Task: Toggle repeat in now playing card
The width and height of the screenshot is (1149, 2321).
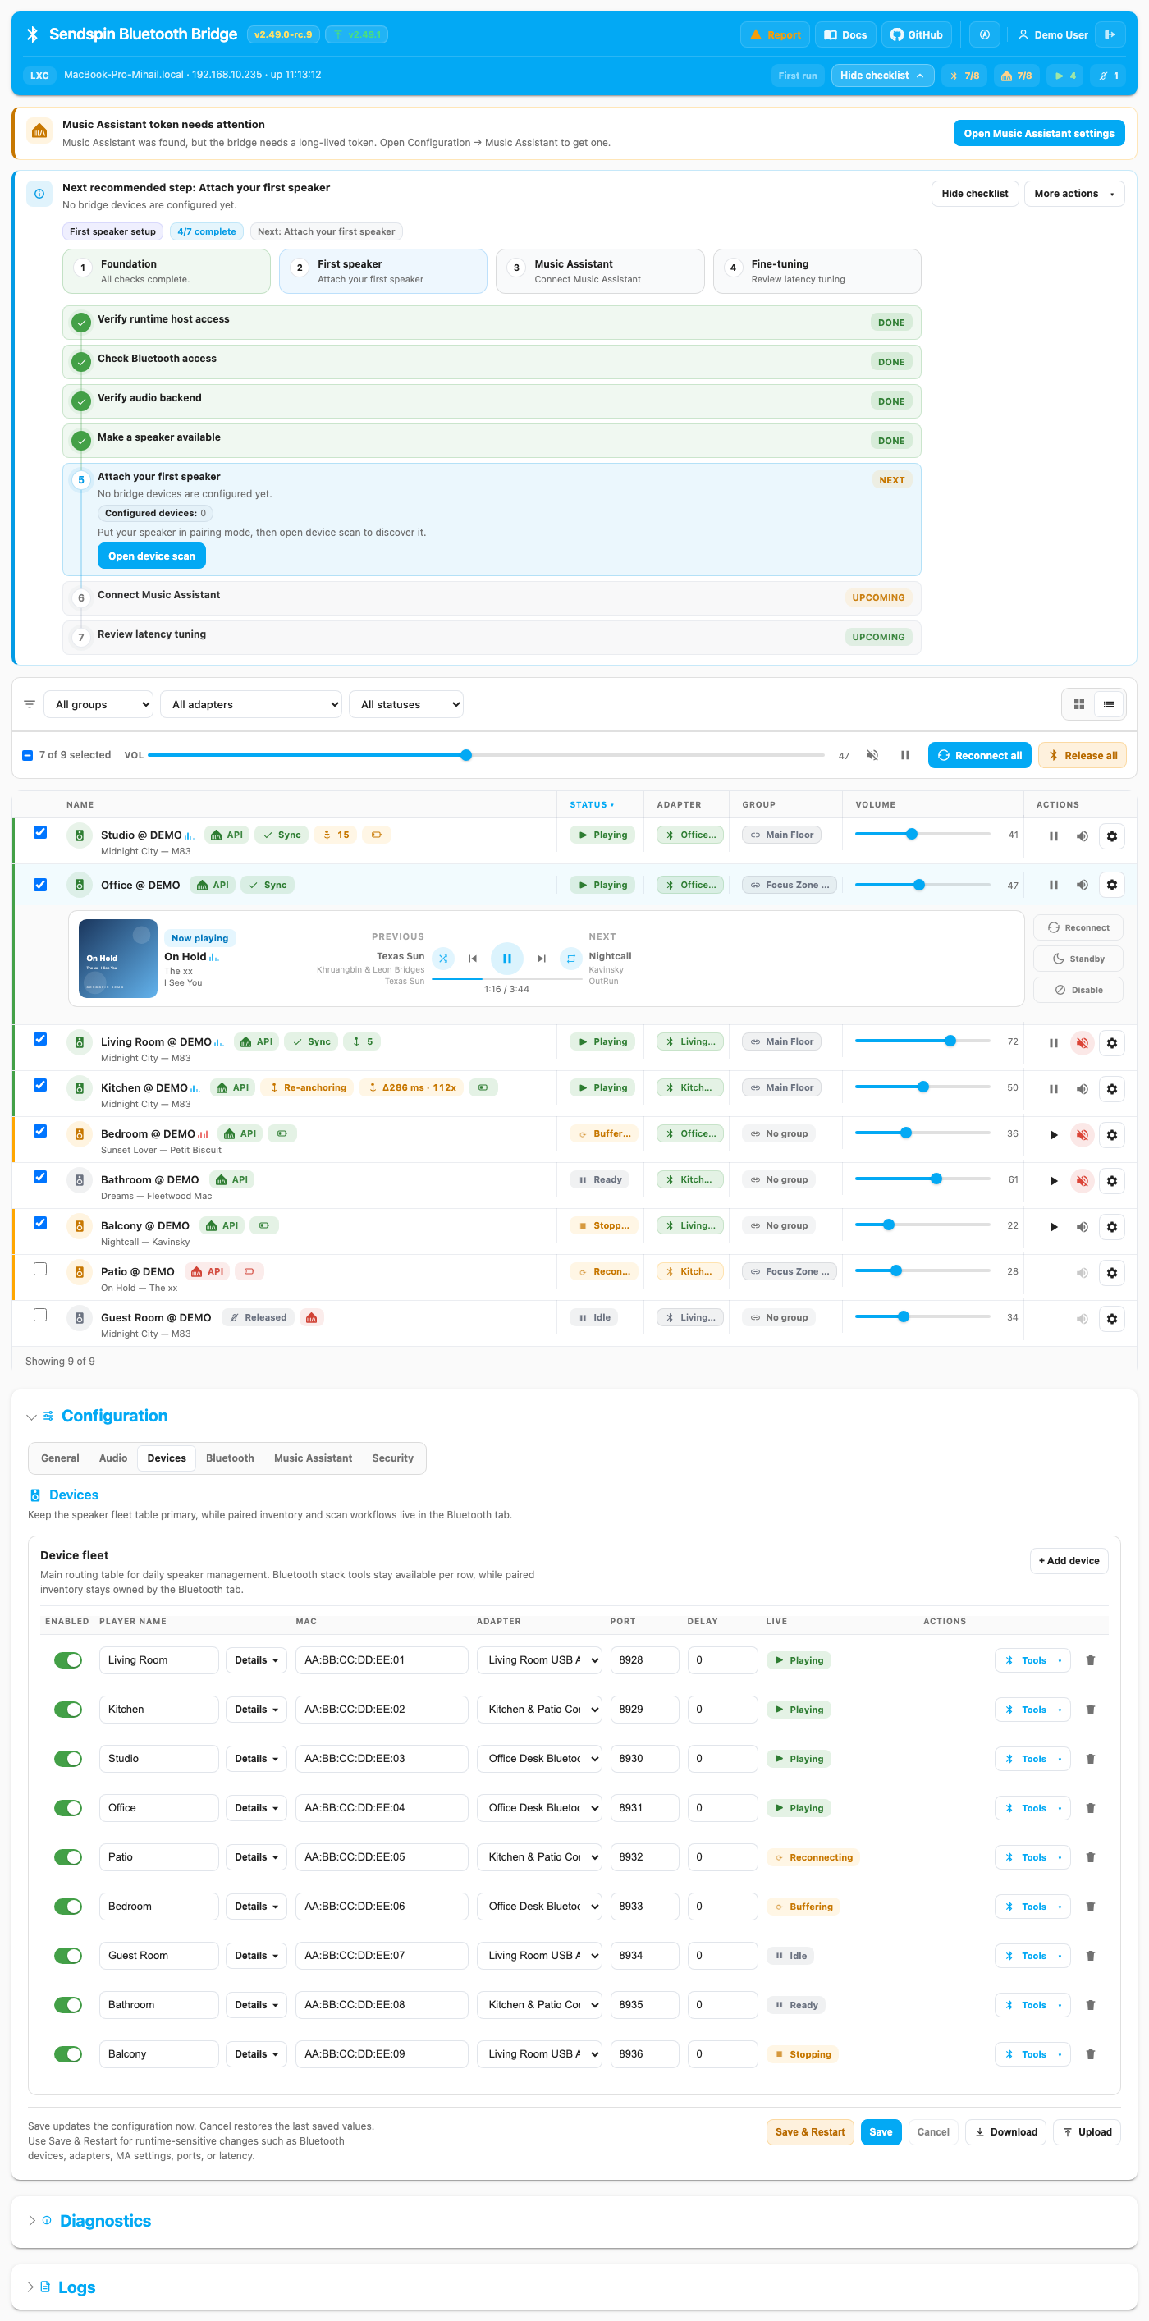Action: pyautogui.click(x=570, y=959)
